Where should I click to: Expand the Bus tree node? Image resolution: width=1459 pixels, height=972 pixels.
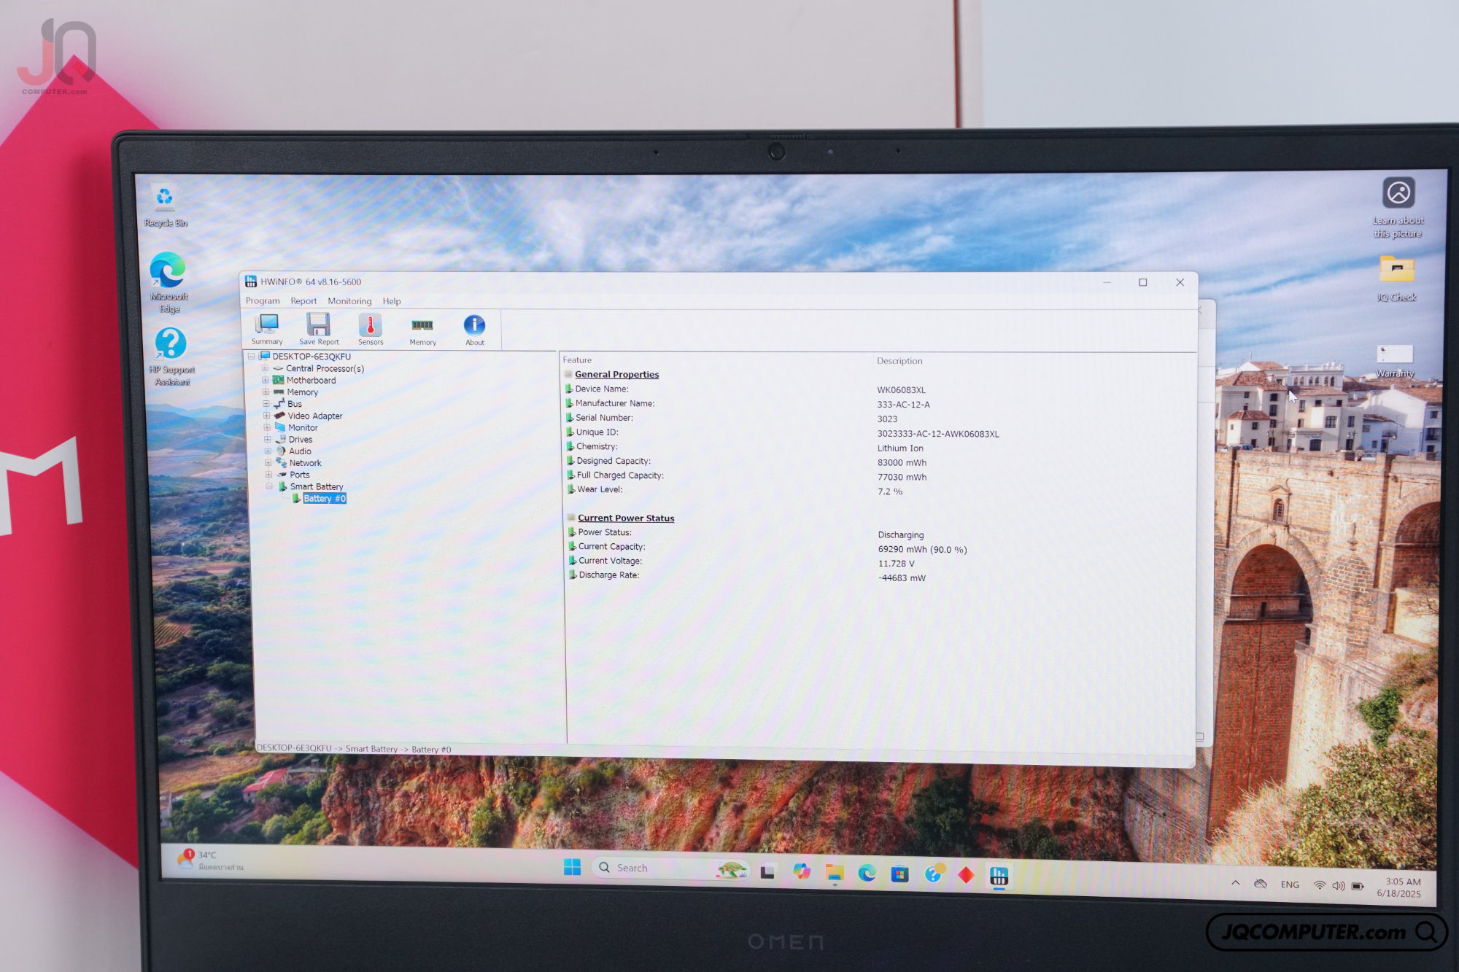tap(266, 403)
